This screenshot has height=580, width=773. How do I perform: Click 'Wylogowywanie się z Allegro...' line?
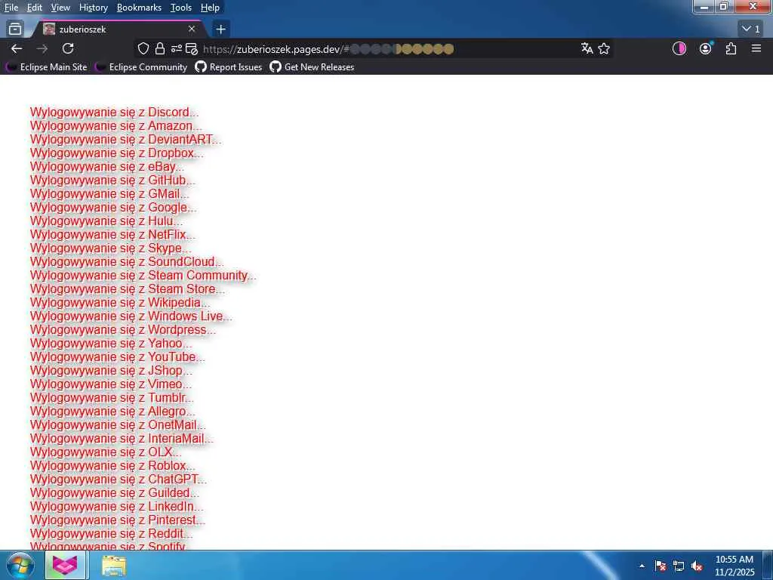112,411
